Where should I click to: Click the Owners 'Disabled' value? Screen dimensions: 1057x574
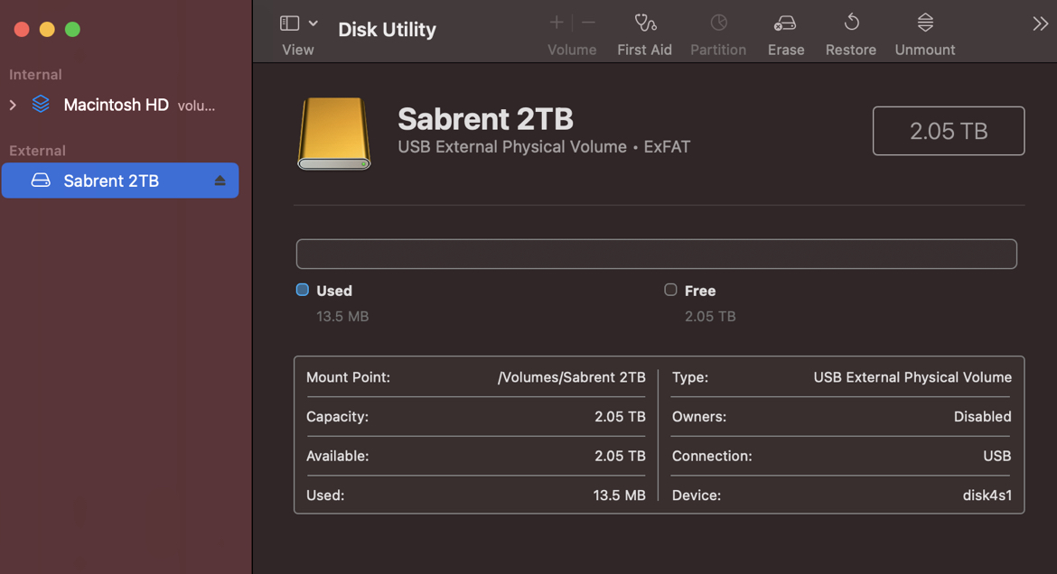pyautogui.click(x=983, y=416)
